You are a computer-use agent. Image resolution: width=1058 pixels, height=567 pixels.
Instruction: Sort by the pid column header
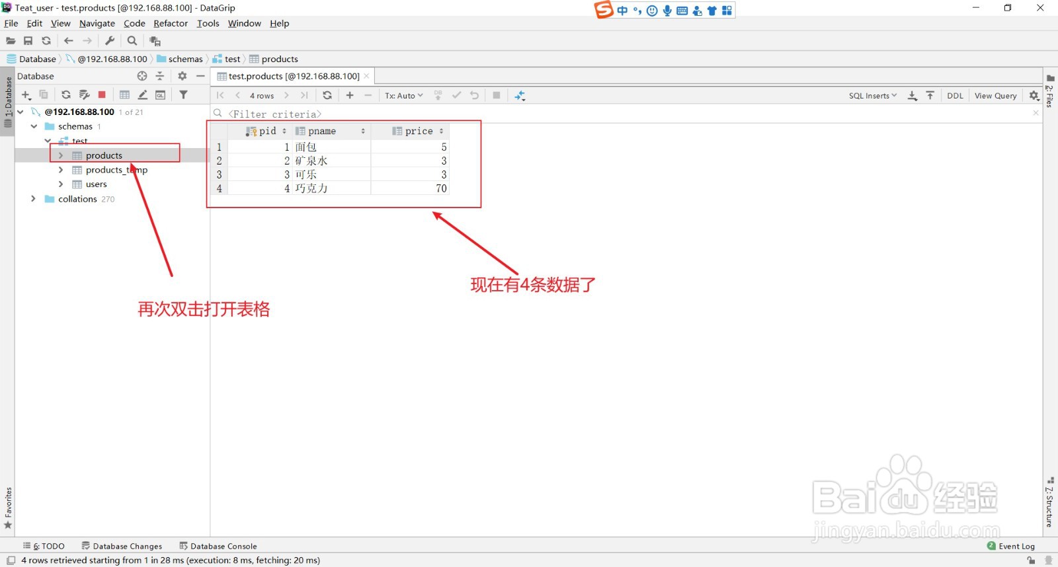(259, 131)
